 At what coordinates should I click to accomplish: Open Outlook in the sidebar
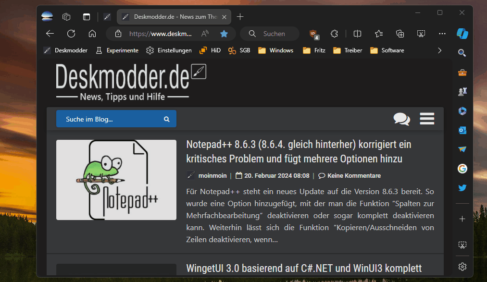click(x=462, y=130)
